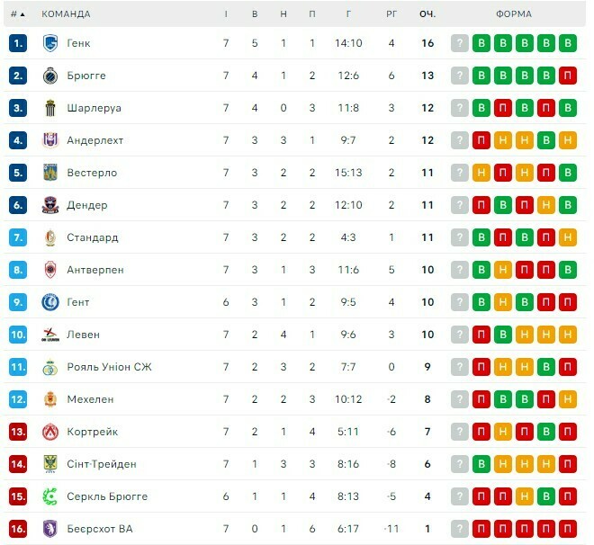Open the Стандард team link
594x545 pixels.
tap(92, 237)
